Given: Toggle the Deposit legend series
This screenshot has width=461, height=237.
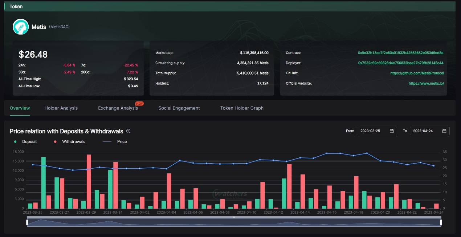Looking at the screenshot, I should click(x=25, y=141).
